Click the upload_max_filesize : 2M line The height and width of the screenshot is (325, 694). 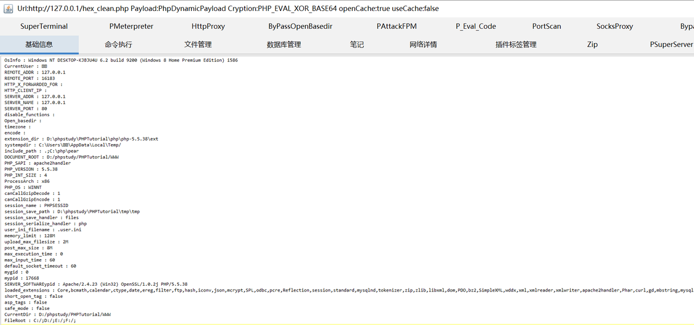36,242
